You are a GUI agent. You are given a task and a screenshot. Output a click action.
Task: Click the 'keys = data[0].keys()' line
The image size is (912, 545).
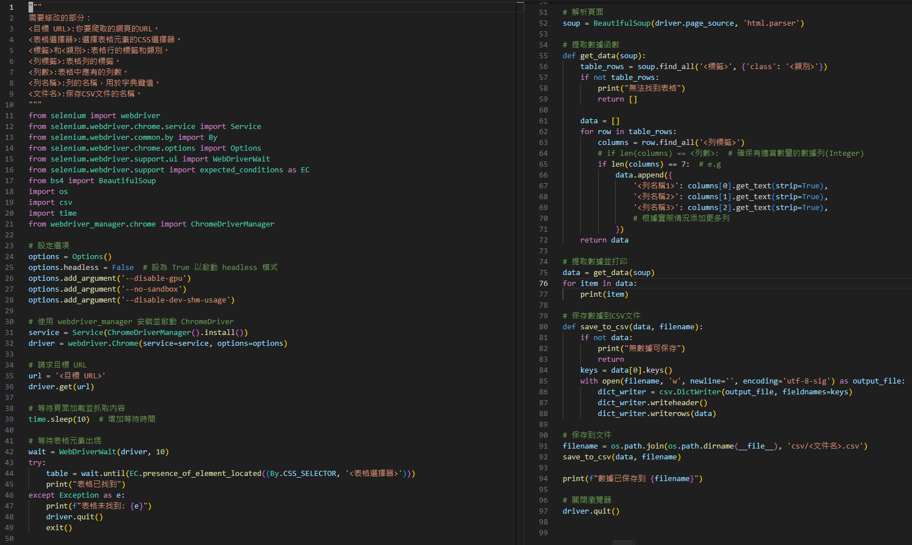[626, 370]
